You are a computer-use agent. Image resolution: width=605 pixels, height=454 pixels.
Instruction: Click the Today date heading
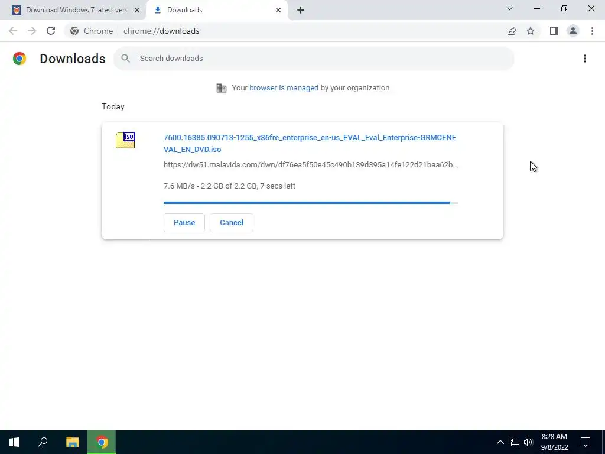tap(113, 106)
